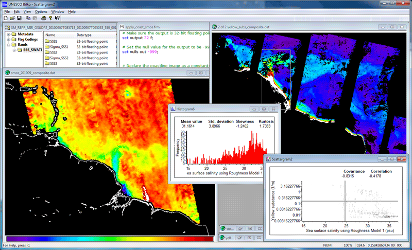Open the Window menu

tap(58, 11)
